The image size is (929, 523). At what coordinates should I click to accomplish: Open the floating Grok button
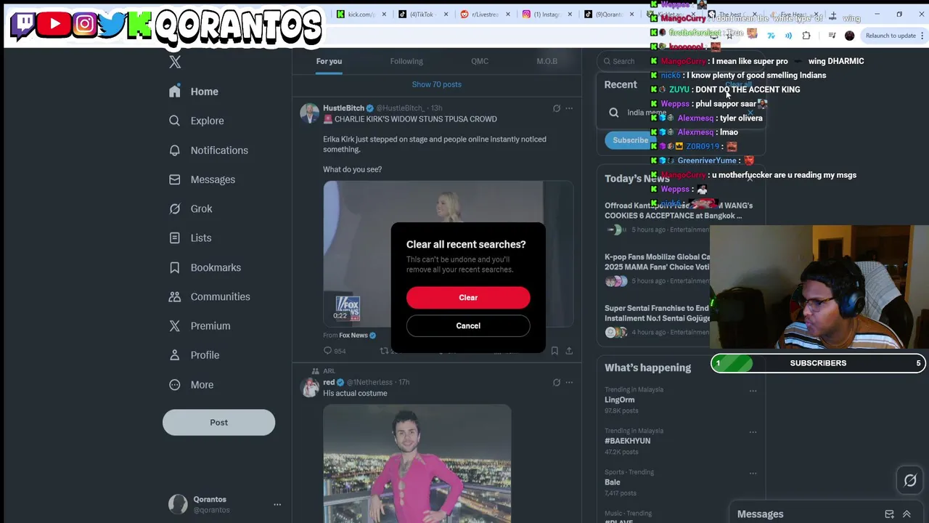click(910, 480)
